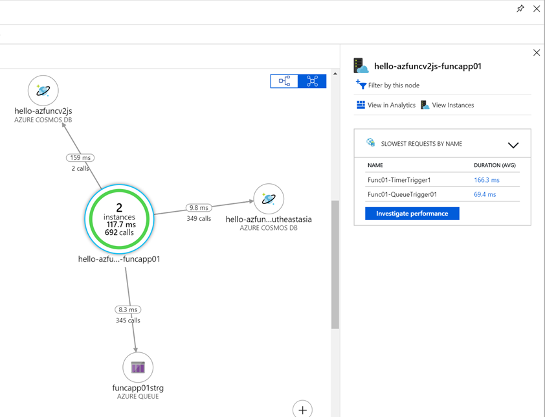Image resolution: width=545 pixels, height=417 pixels.
Task: Click the zoom-in plus icon on the map
Action: coord(302,409)
